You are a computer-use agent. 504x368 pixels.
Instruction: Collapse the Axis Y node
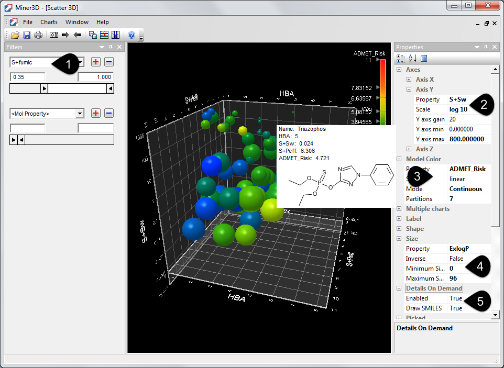pos(409,90)
